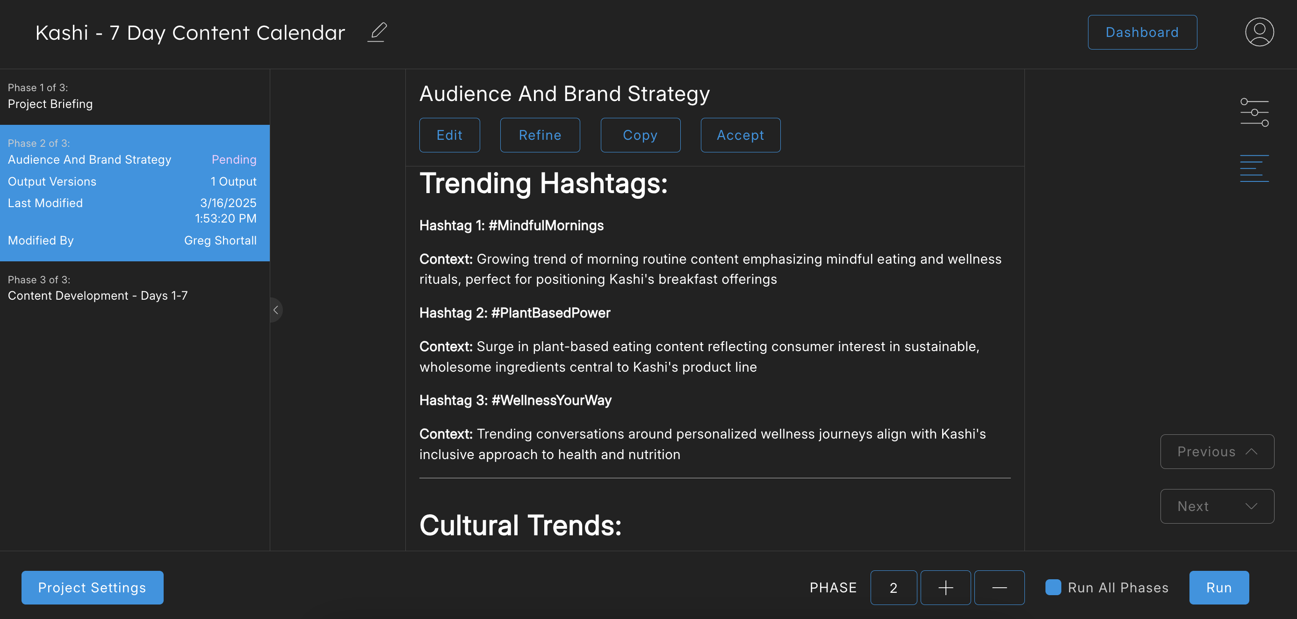Viewport: 1297px width, 619px height.
Task: Decrease phase number with minus button
Action: (999, 587)
